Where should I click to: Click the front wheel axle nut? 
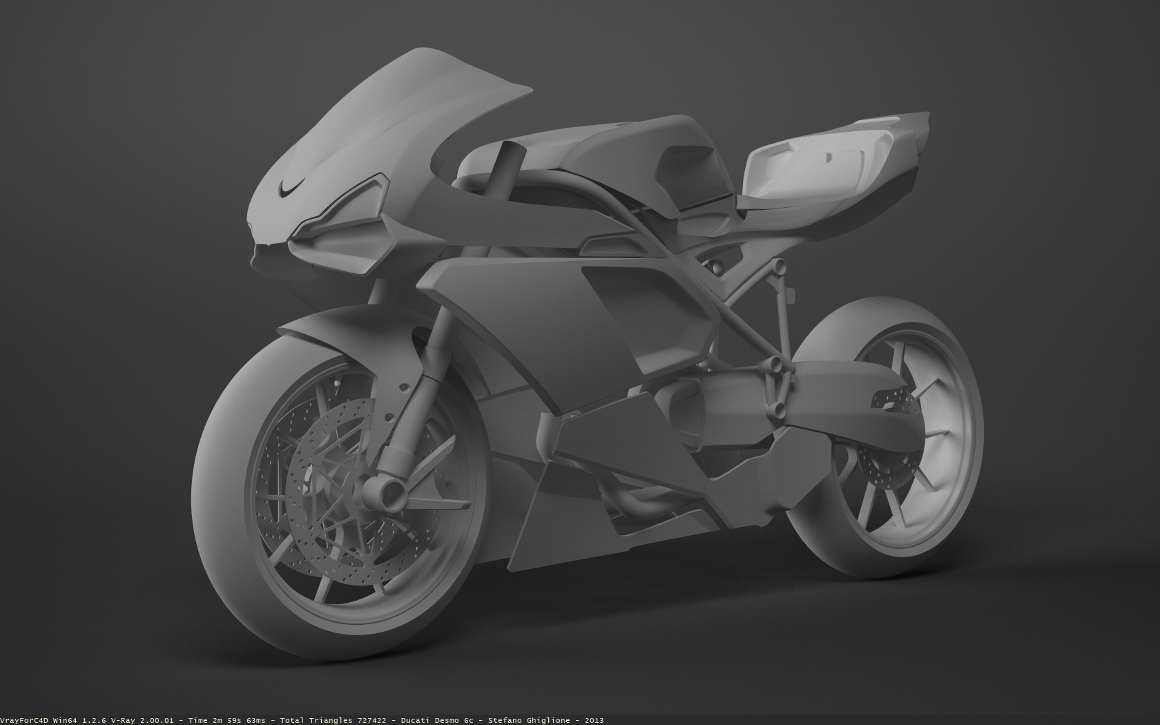pyautogui.click(x=391, y=492)
